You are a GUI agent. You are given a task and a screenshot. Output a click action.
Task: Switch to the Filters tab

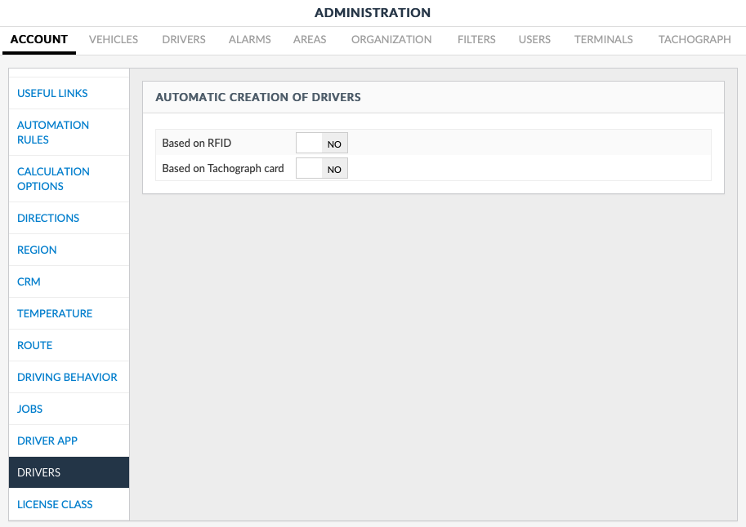tap(476, 39)
